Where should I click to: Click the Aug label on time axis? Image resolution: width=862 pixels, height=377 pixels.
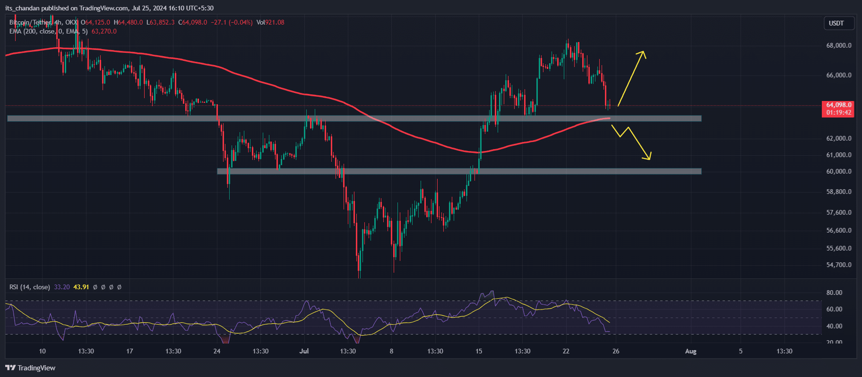[691, 351]
